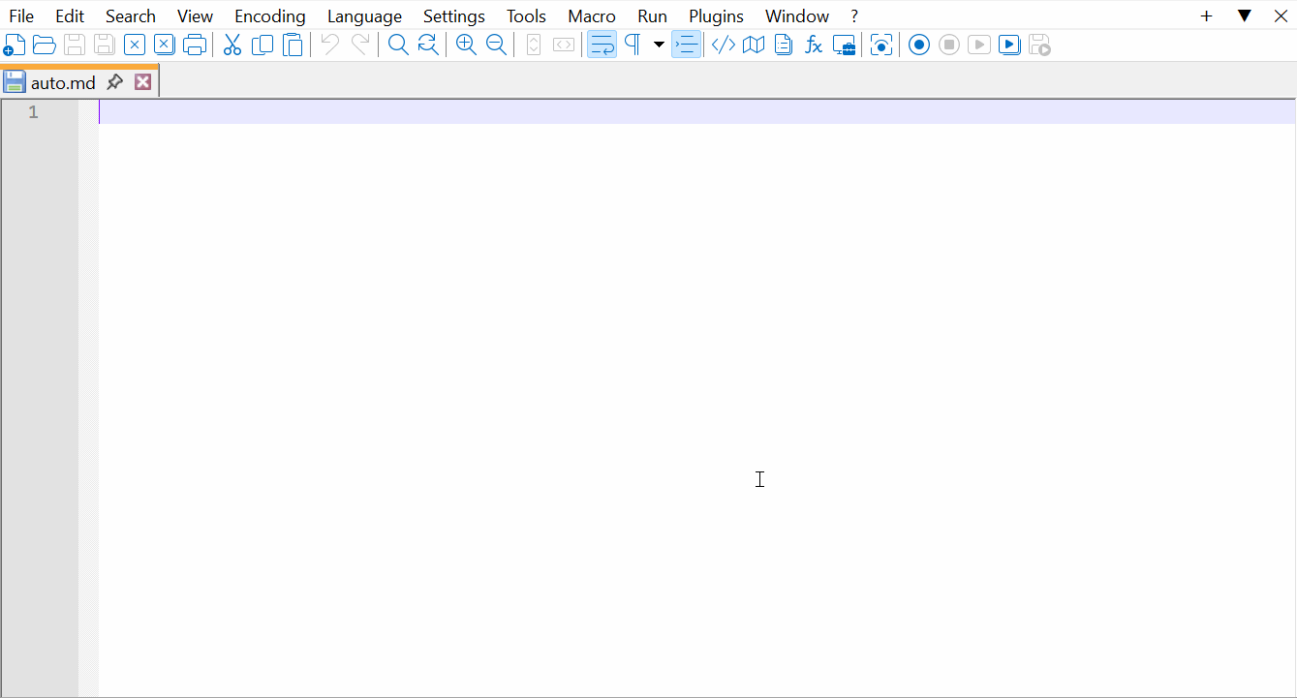
Task: Open the Settings menu
Action: [454, 15]
